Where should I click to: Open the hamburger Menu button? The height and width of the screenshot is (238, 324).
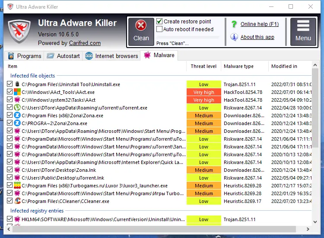pos(303,32)
